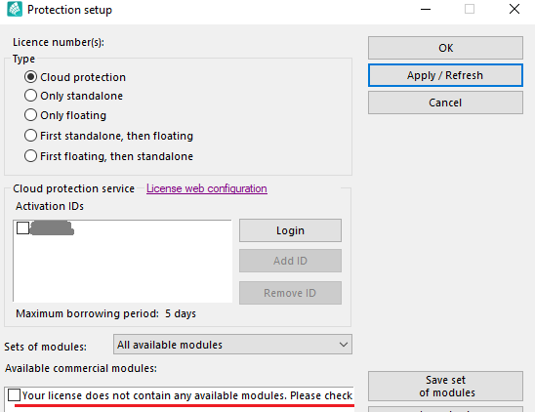Tick the redacted Activation ID checkbox
Screen dimensions: 535x412
coord(22,228)
